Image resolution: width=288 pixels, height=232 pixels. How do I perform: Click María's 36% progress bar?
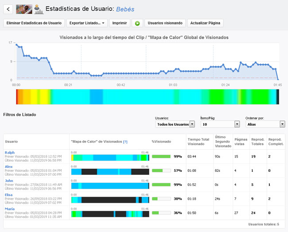click(161, 213)
